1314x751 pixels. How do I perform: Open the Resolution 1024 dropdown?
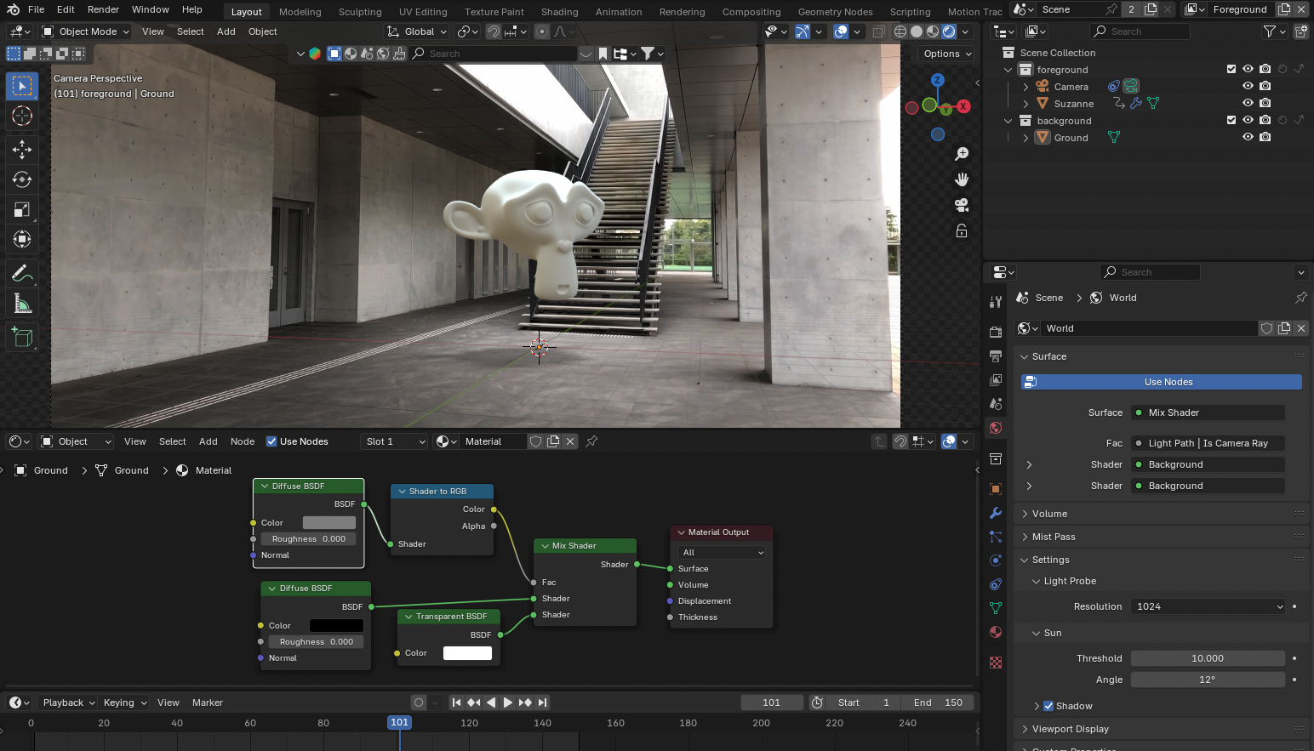[x=1208, y=606]
